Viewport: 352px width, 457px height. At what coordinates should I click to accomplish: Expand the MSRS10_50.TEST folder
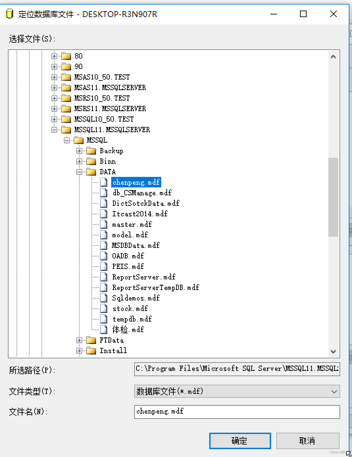pos(54,98)
